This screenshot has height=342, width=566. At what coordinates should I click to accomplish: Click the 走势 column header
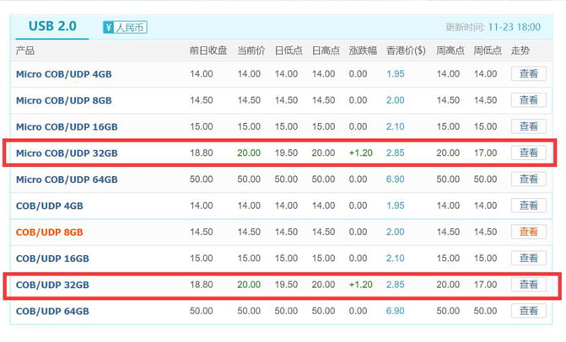point(521,51)
